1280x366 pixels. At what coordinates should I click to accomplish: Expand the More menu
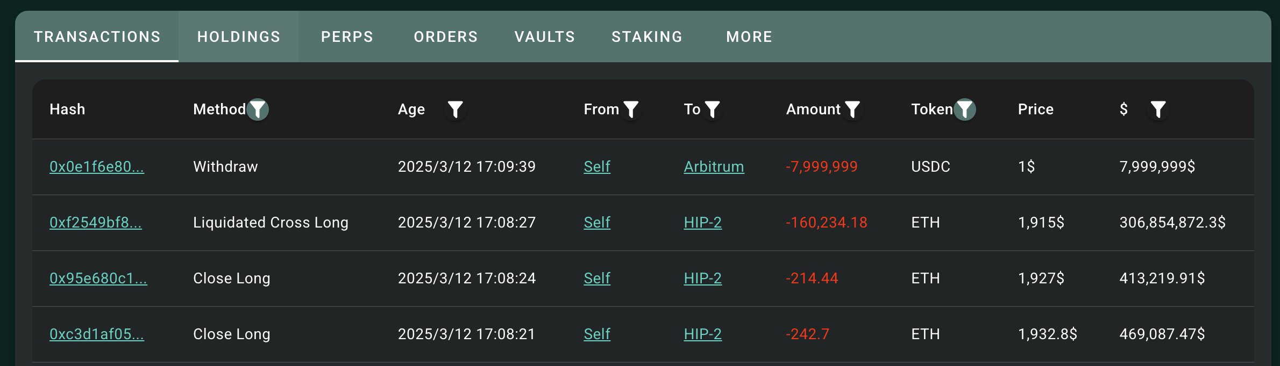click(749, 36)
